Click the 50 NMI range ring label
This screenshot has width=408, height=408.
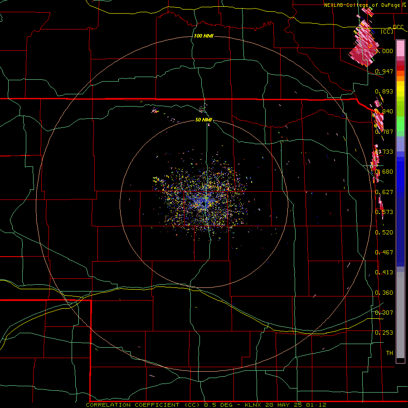point(204,120)
